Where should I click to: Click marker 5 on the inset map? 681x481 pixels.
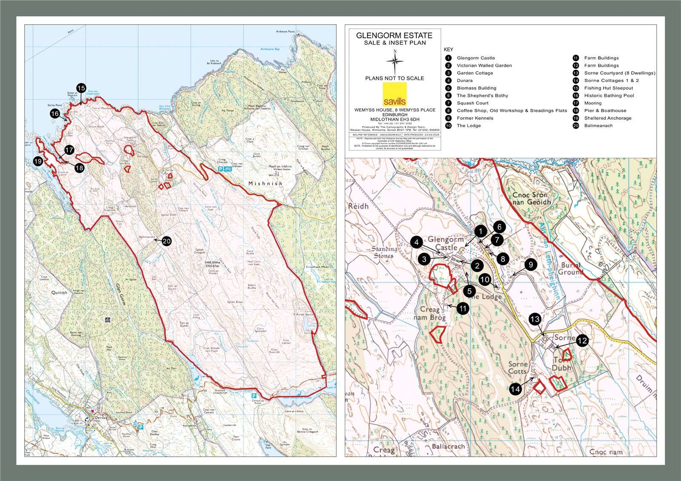469,291
